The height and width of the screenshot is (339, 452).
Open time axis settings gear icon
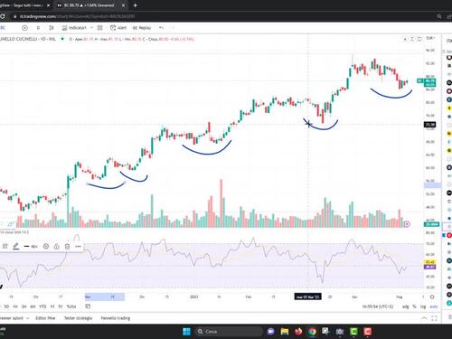click(432, 297)
